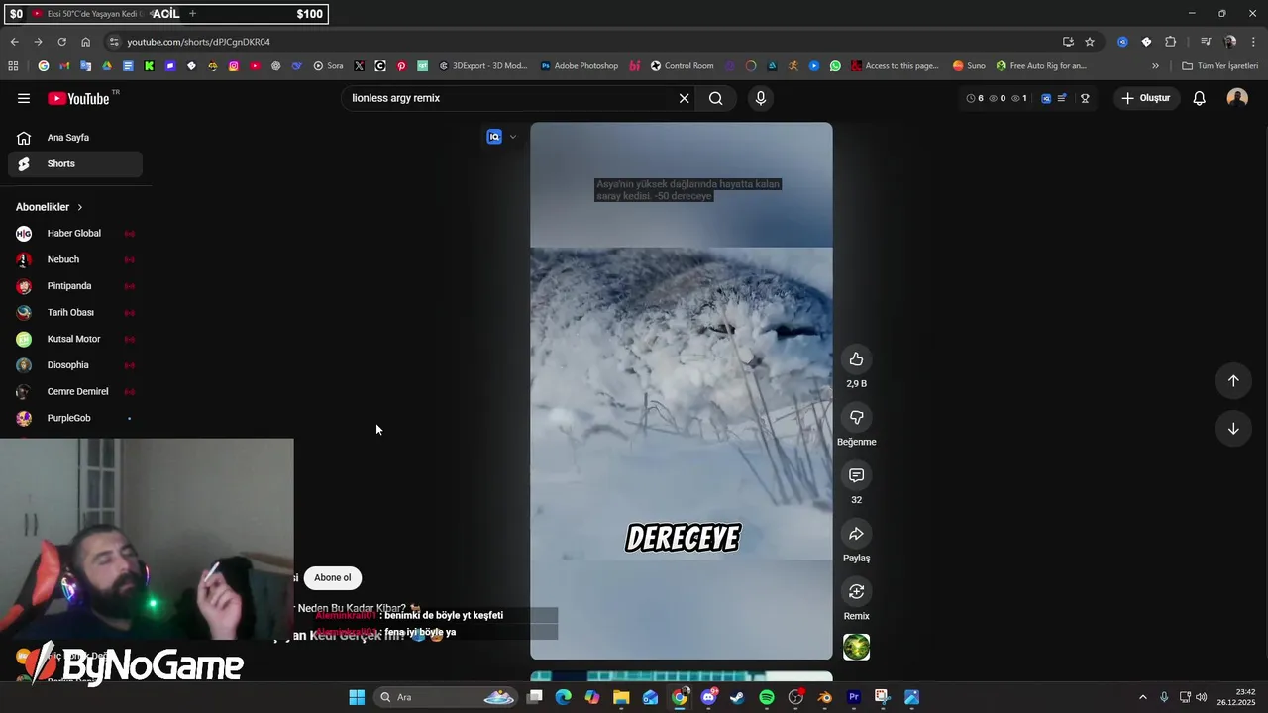This screenshot has width=1268, height=713.
Task: Open Steam from the taskbar
Action: [x=737, y=697]
